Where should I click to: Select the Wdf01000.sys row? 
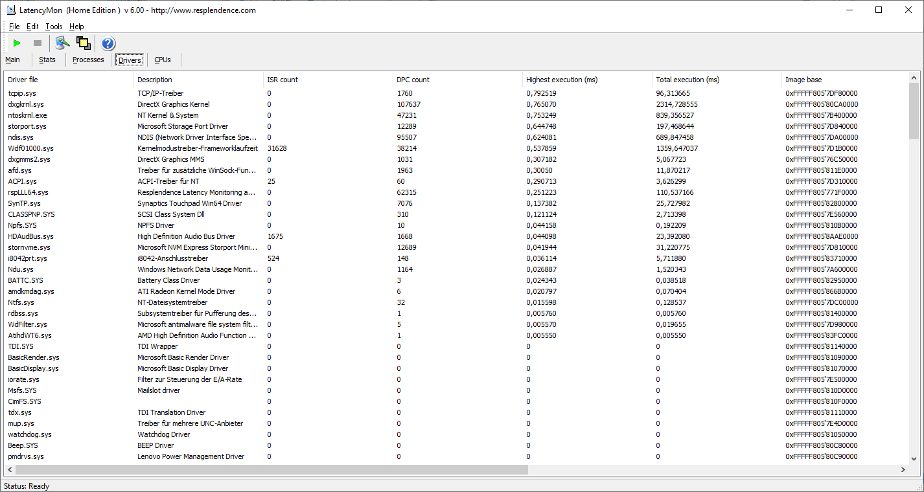coord(456,148)
